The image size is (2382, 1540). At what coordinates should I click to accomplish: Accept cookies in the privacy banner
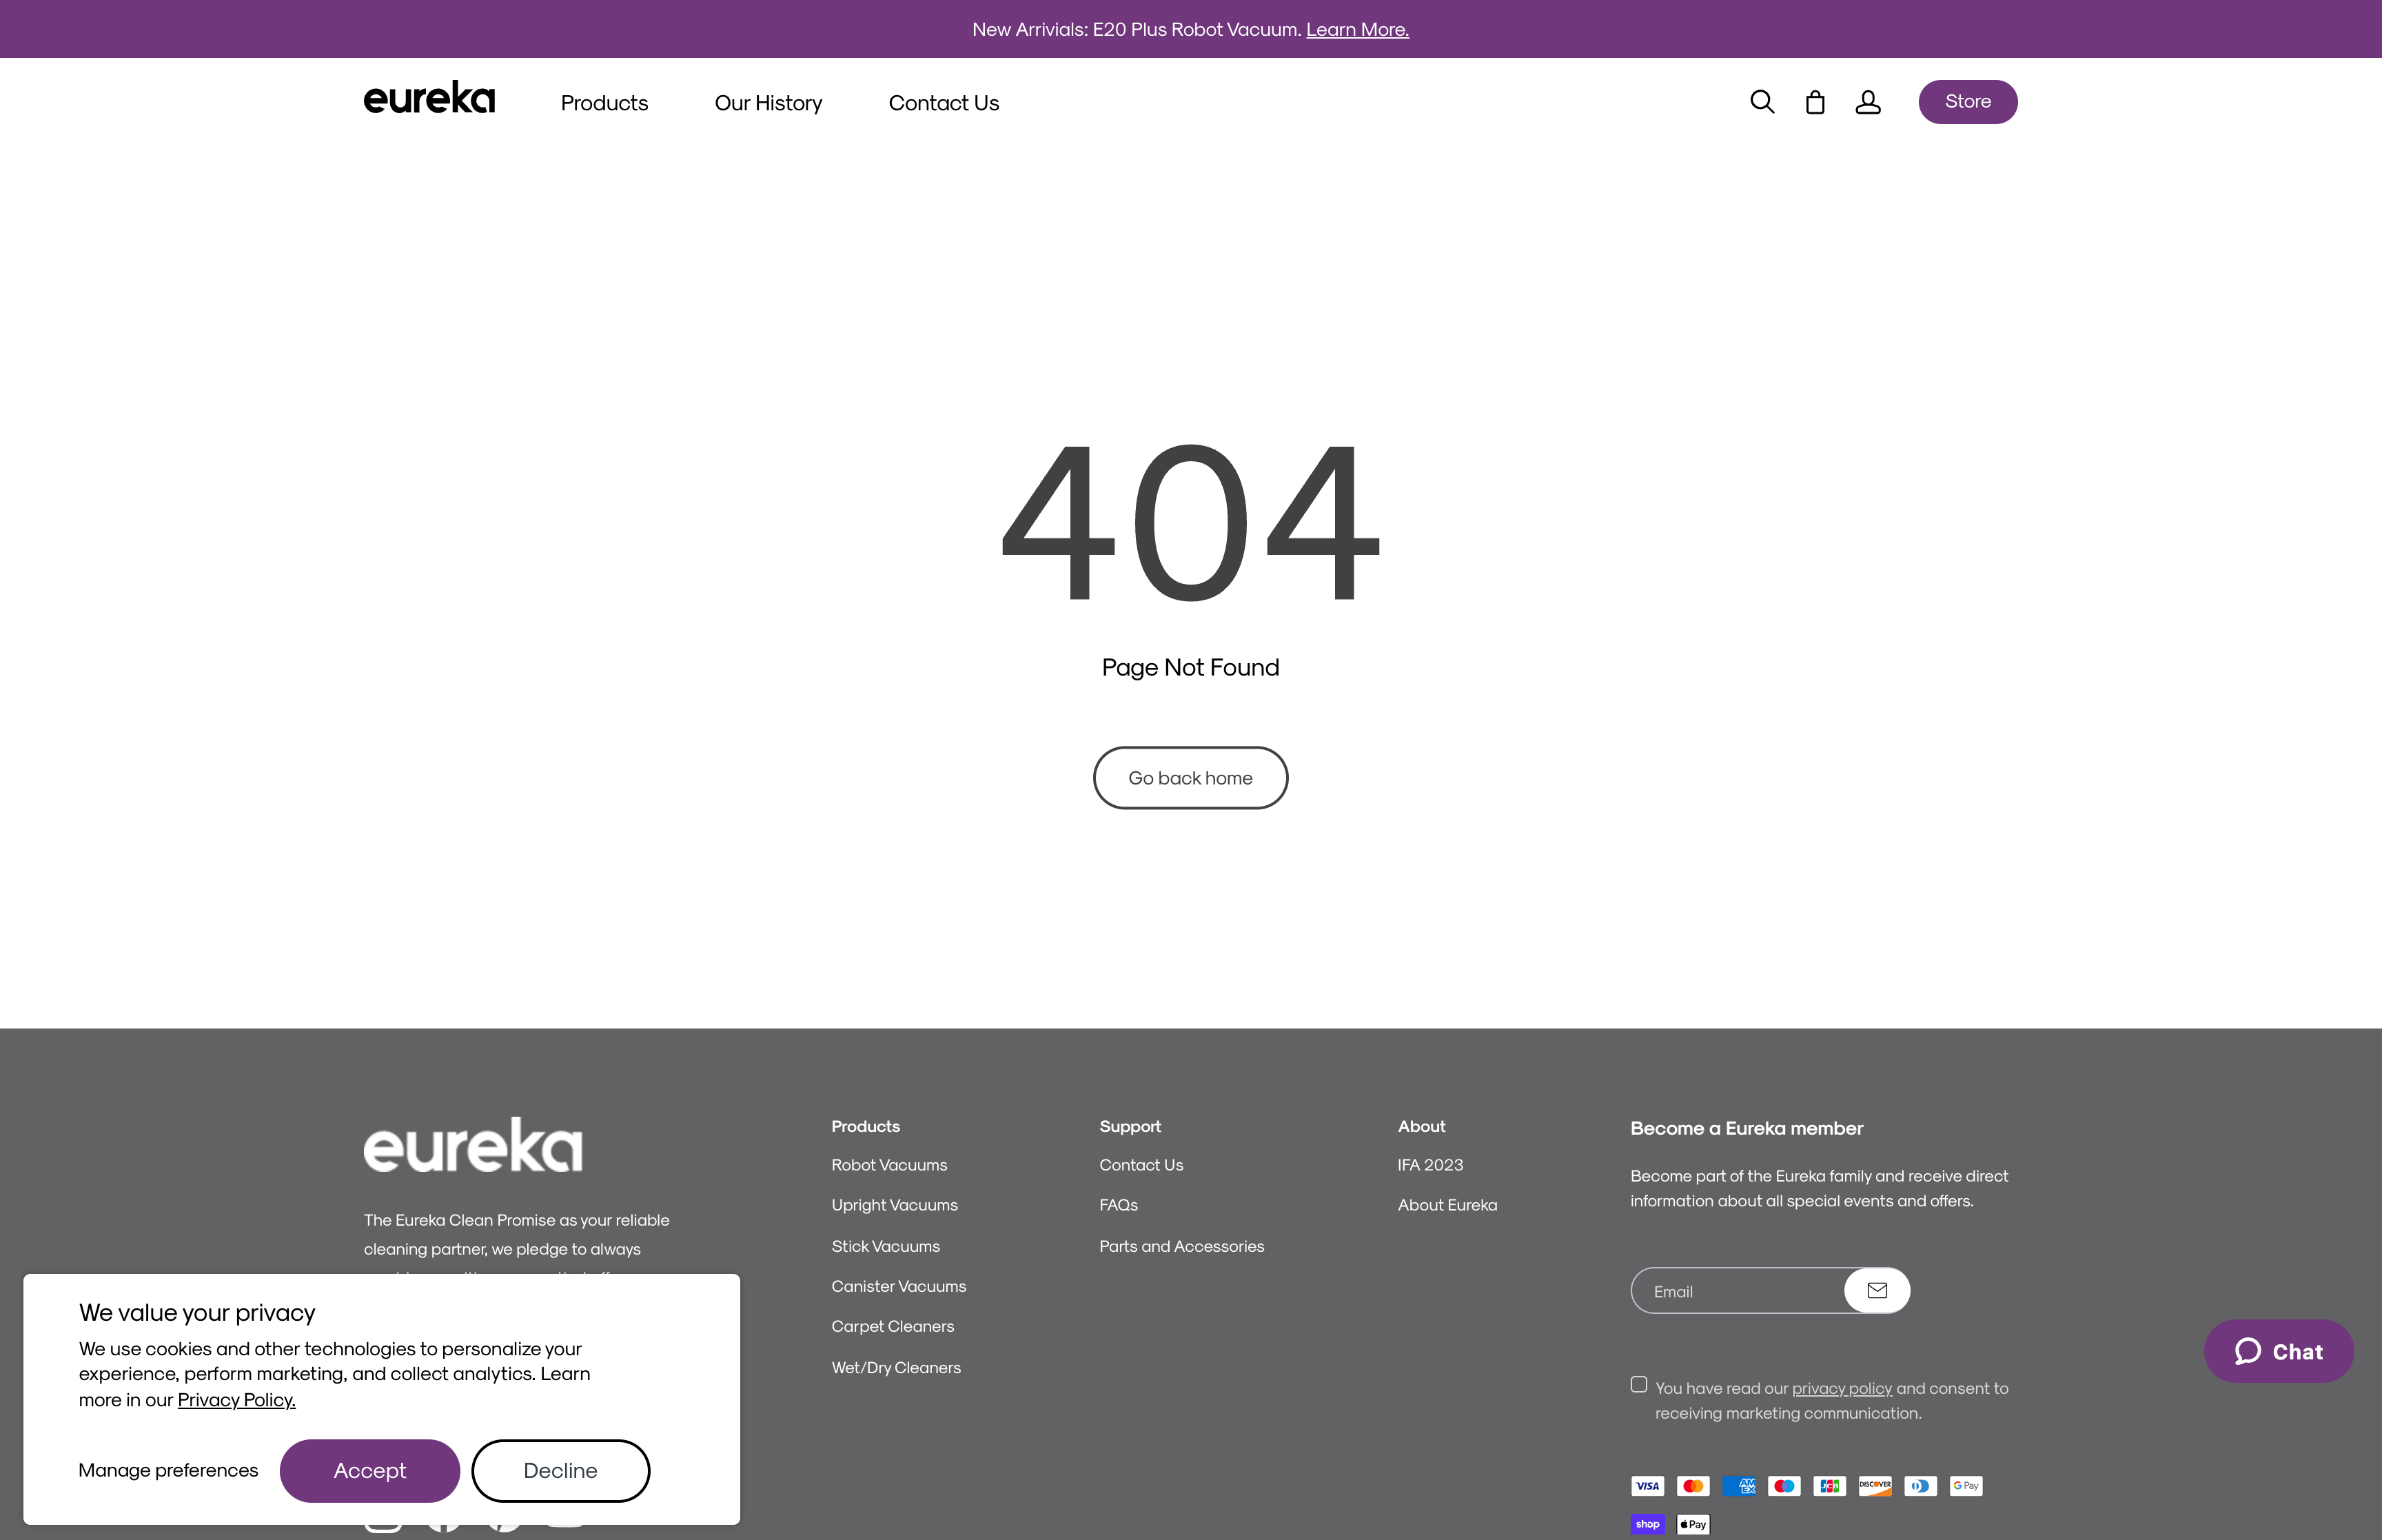(x=370, y=1470)
